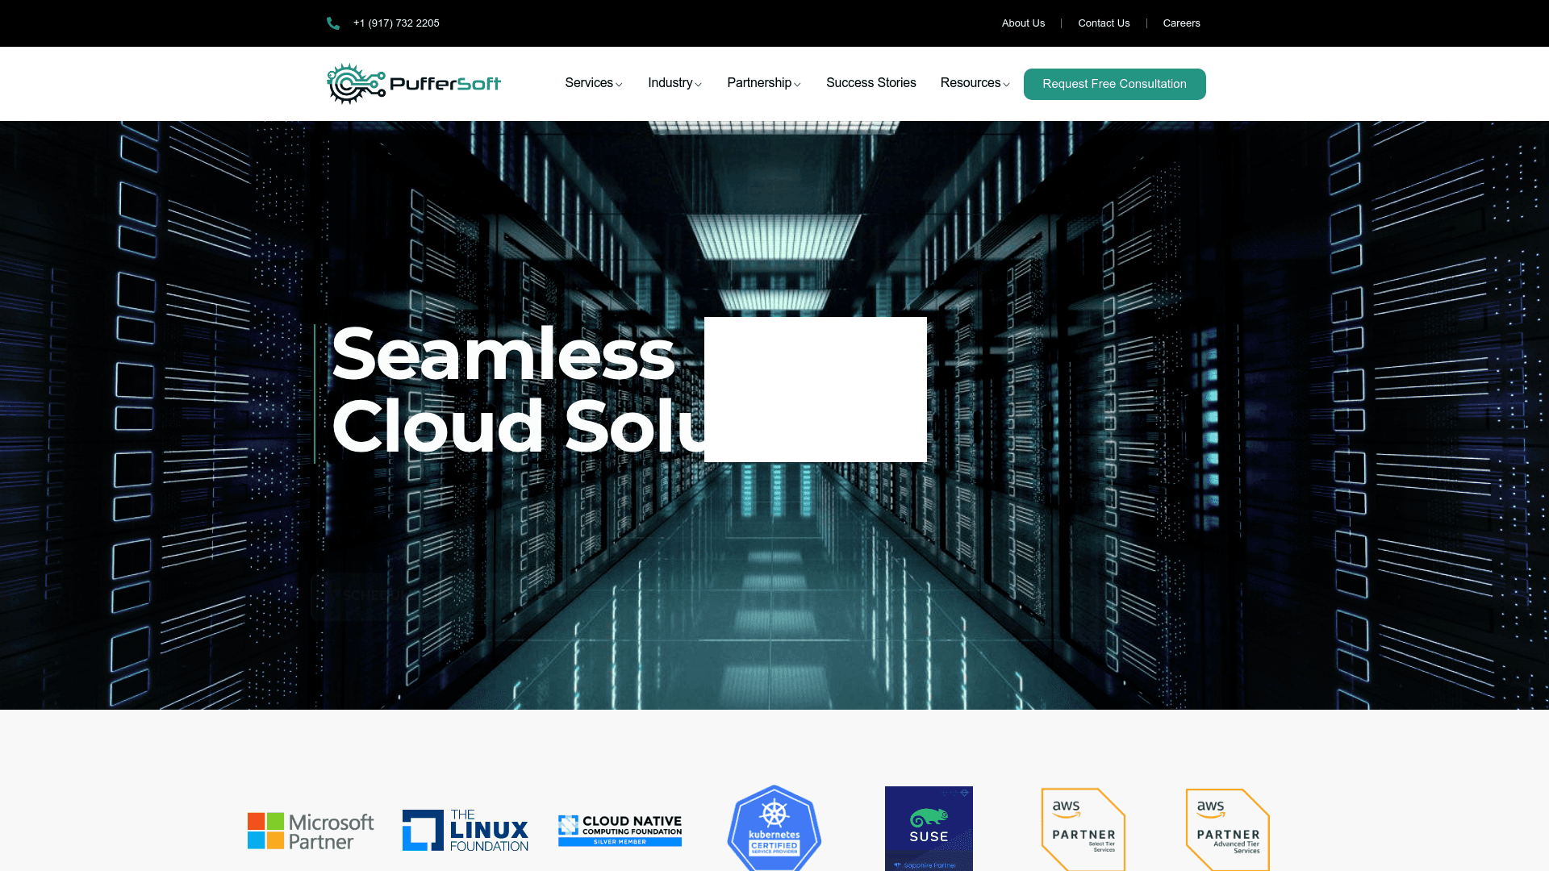Select the SUSE partner logo

[x=929, y=828]
